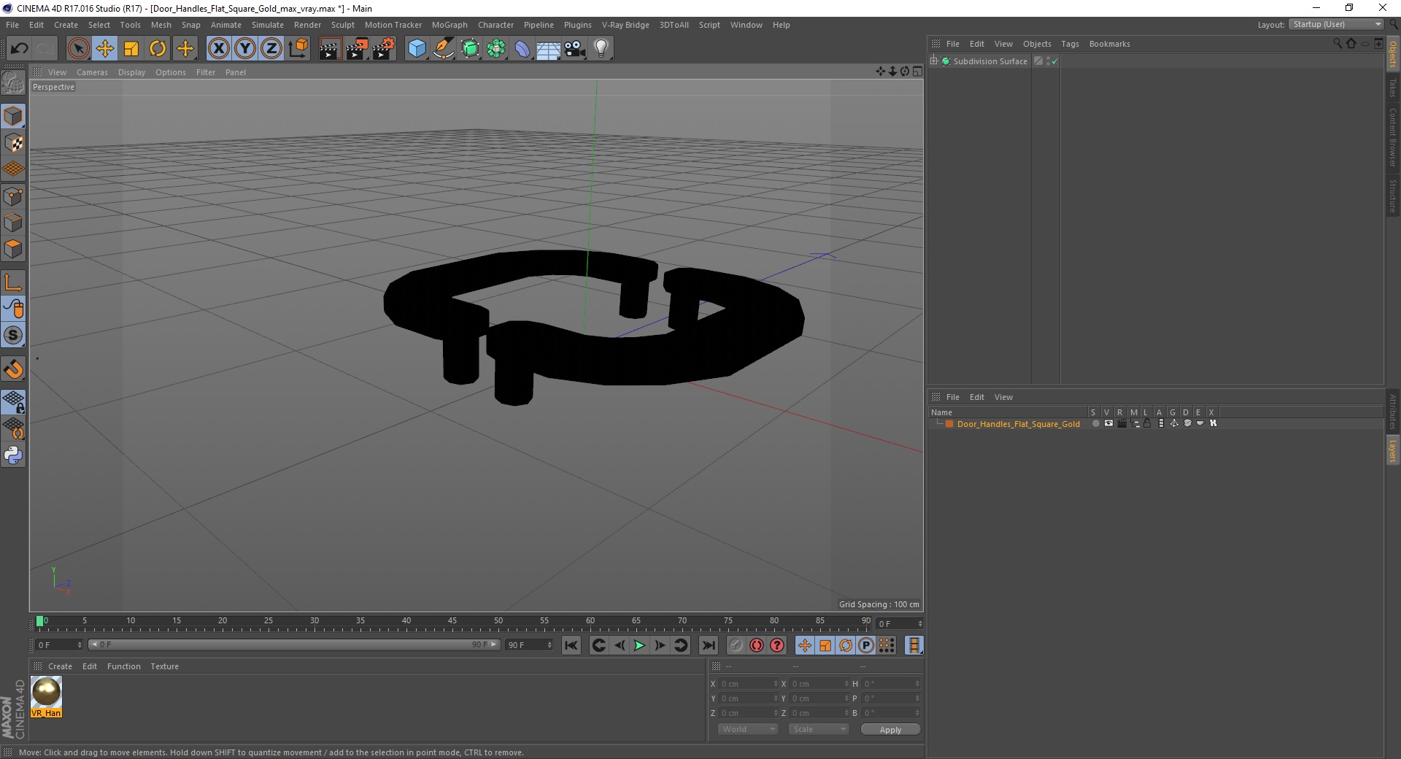Toggle editor visibility for Door_Handles layer
Viewport: 1401px width, 759px height.
click(1108, 423)
